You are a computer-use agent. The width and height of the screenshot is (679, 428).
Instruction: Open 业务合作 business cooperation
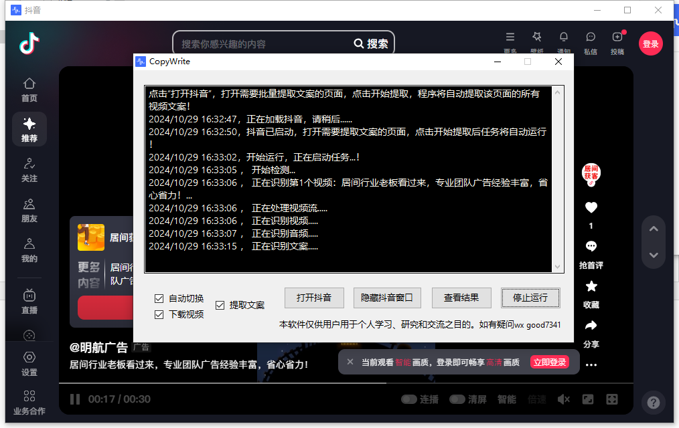coord(29,403)
